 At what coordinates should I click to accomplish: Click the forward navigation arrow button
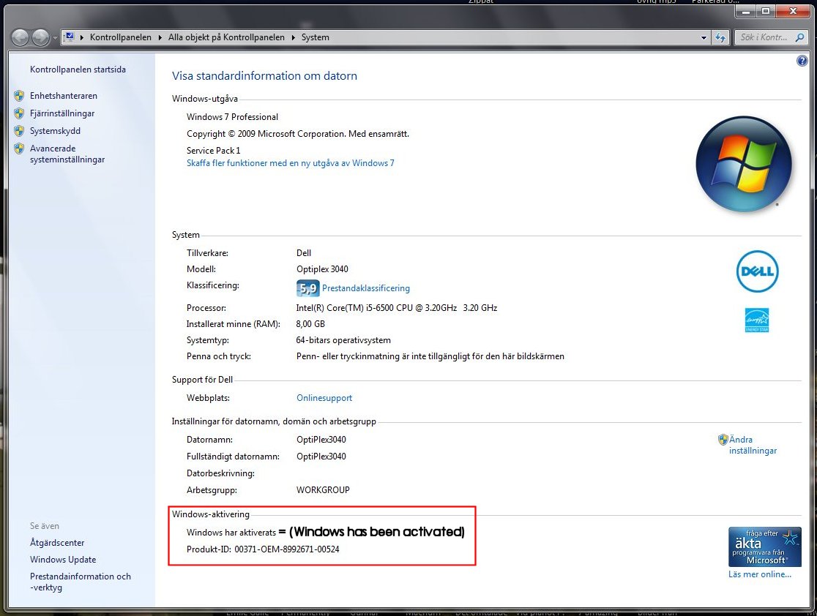point(40,37)
